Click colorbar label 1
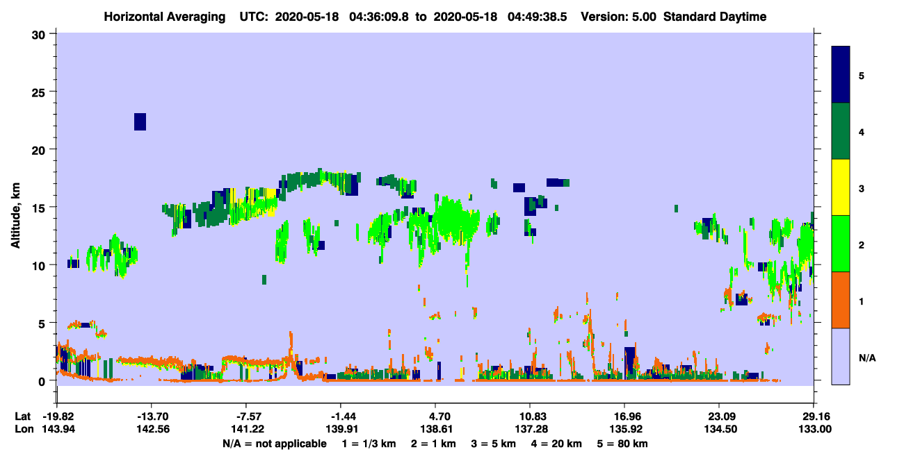 pos(862,301)
